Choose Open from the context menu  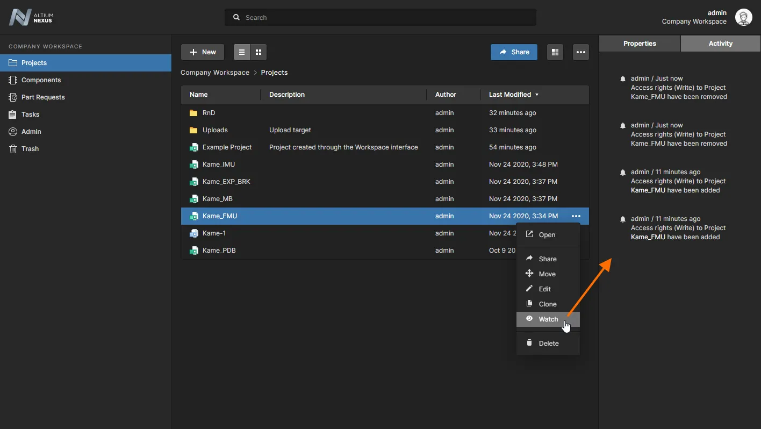(548, 235)
